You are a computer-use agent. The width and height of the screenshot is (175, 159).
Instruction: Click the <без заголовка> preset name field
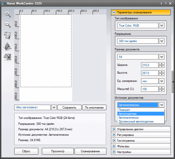[x=32, y=107]
